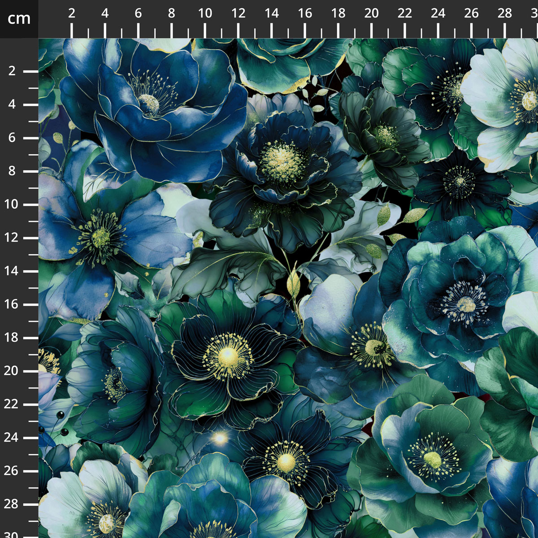Click the 18 mark on the left ruler
Viewport: 538px width, 538px height.
tap(12, 338)
